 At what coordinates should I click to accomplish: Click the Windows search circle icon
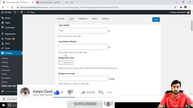pos(10,105)
